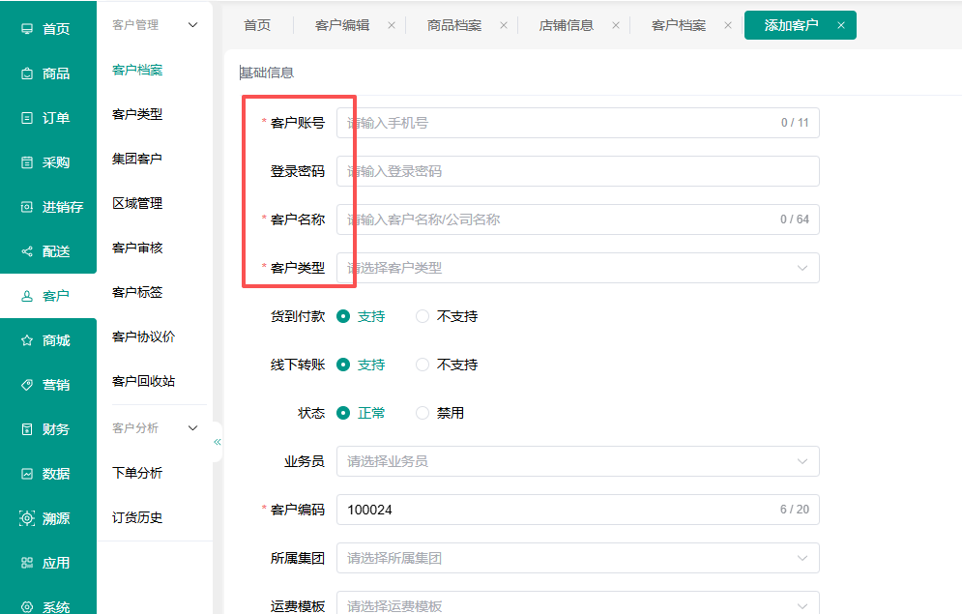Open the 所属集团 dropdown
Viewport: 962px width, 614px height.
pos(578,558)
